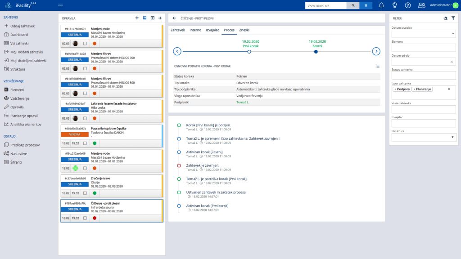The height and width of the screenshot is (259, 461).
Task: Open Struktura in sidebar
Action: (x=18, y=69)
